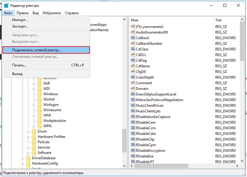The width and height of the screenshot is (247, 177).
Task: Click the DriverDatabase folder icon
Action: click(28, 158)
